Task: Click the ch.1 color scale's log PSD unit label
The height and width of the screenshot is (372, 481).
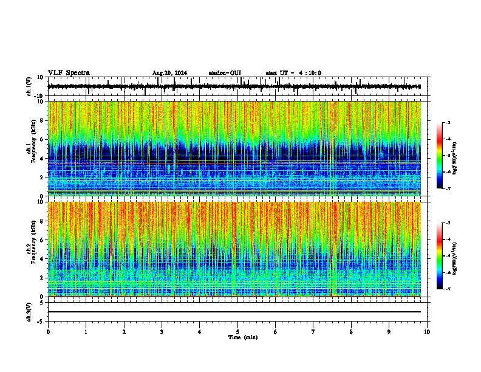Action: pos(455,158)
